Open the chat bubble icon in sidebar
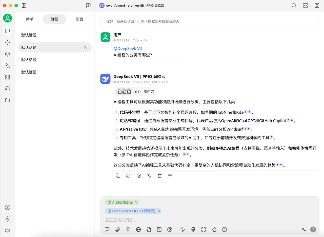The height and width of the screenshot is (237, 324). (7, 31)
